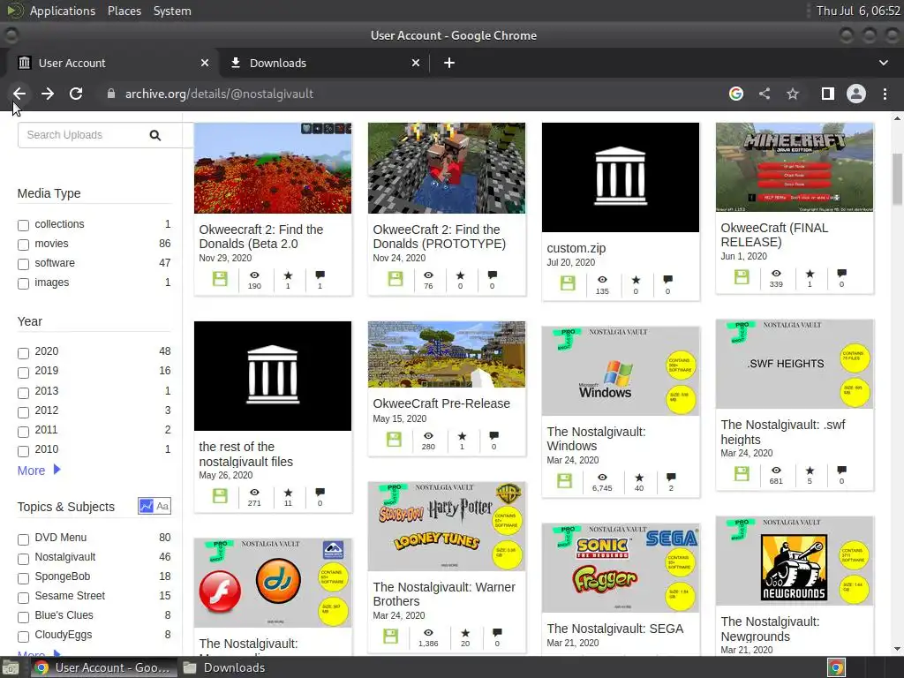Reload the archive.org page
This screenshot has width=904, height=678.
click(x=76, y=94)
